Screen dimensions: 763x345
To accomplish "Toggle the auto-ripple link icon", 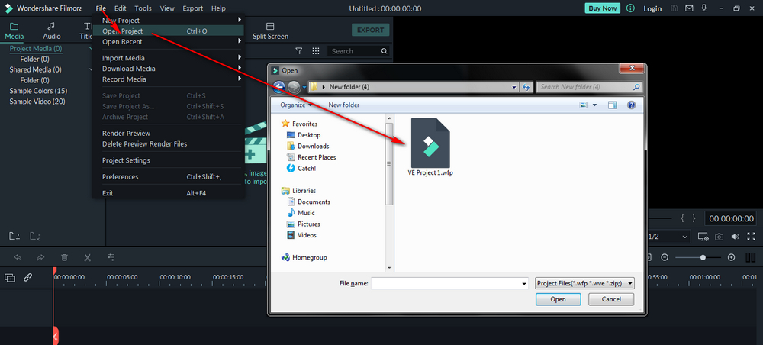I will [x=27, y=277].
